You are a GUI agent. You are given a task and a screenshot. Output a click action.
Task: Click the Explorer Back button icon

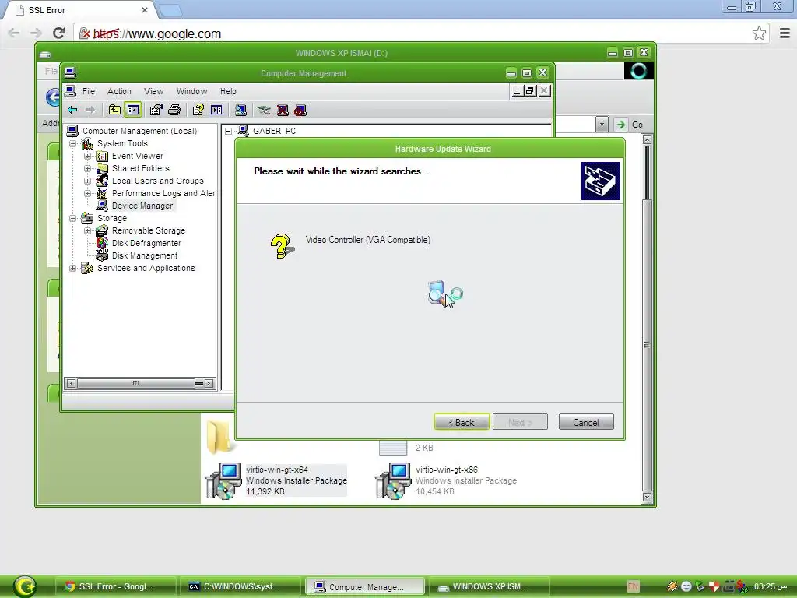pyautogui.click(x=54, y=97)
